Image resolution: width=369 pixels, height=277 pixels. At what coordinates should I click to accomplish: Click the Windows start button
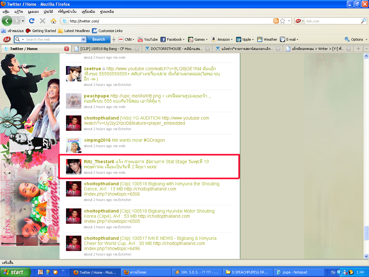15,272
